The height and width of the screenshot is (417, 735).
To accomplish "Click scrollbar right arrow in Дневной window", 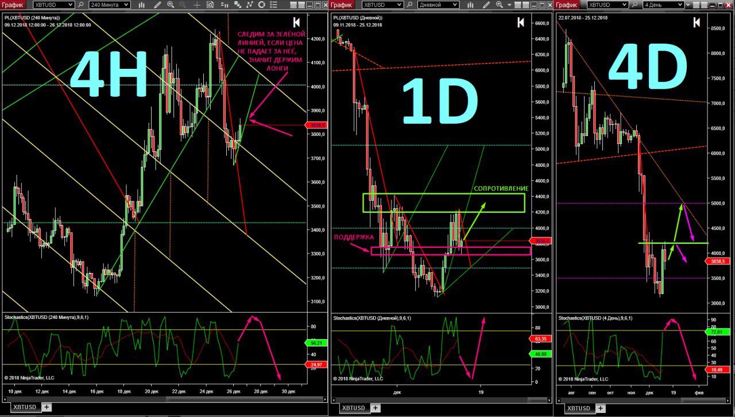I will (550, 400).
